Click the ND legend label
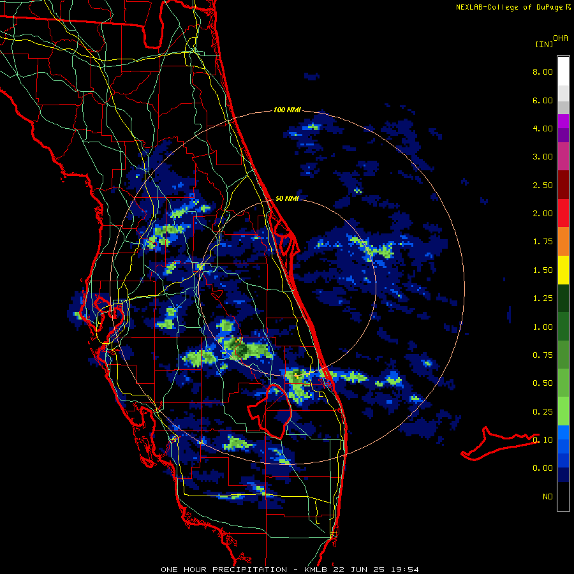Screen dimensions: 574x574 coord(548,497)
